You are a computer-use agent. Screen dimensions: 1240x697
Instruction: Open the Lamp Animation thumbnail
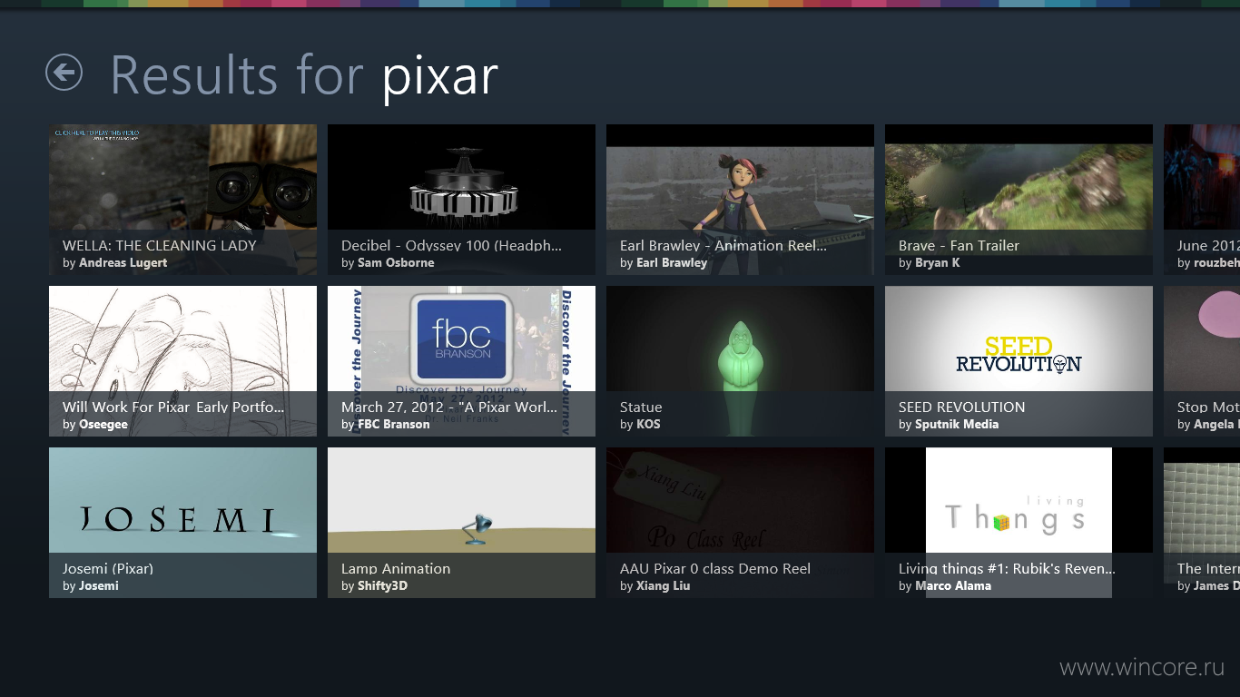point(461,523)
